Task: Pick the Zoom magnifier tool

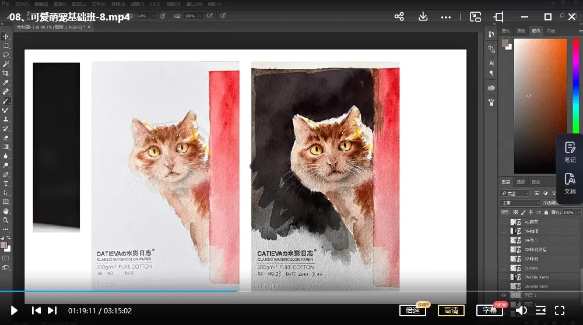Action: (x=6, y=220)
